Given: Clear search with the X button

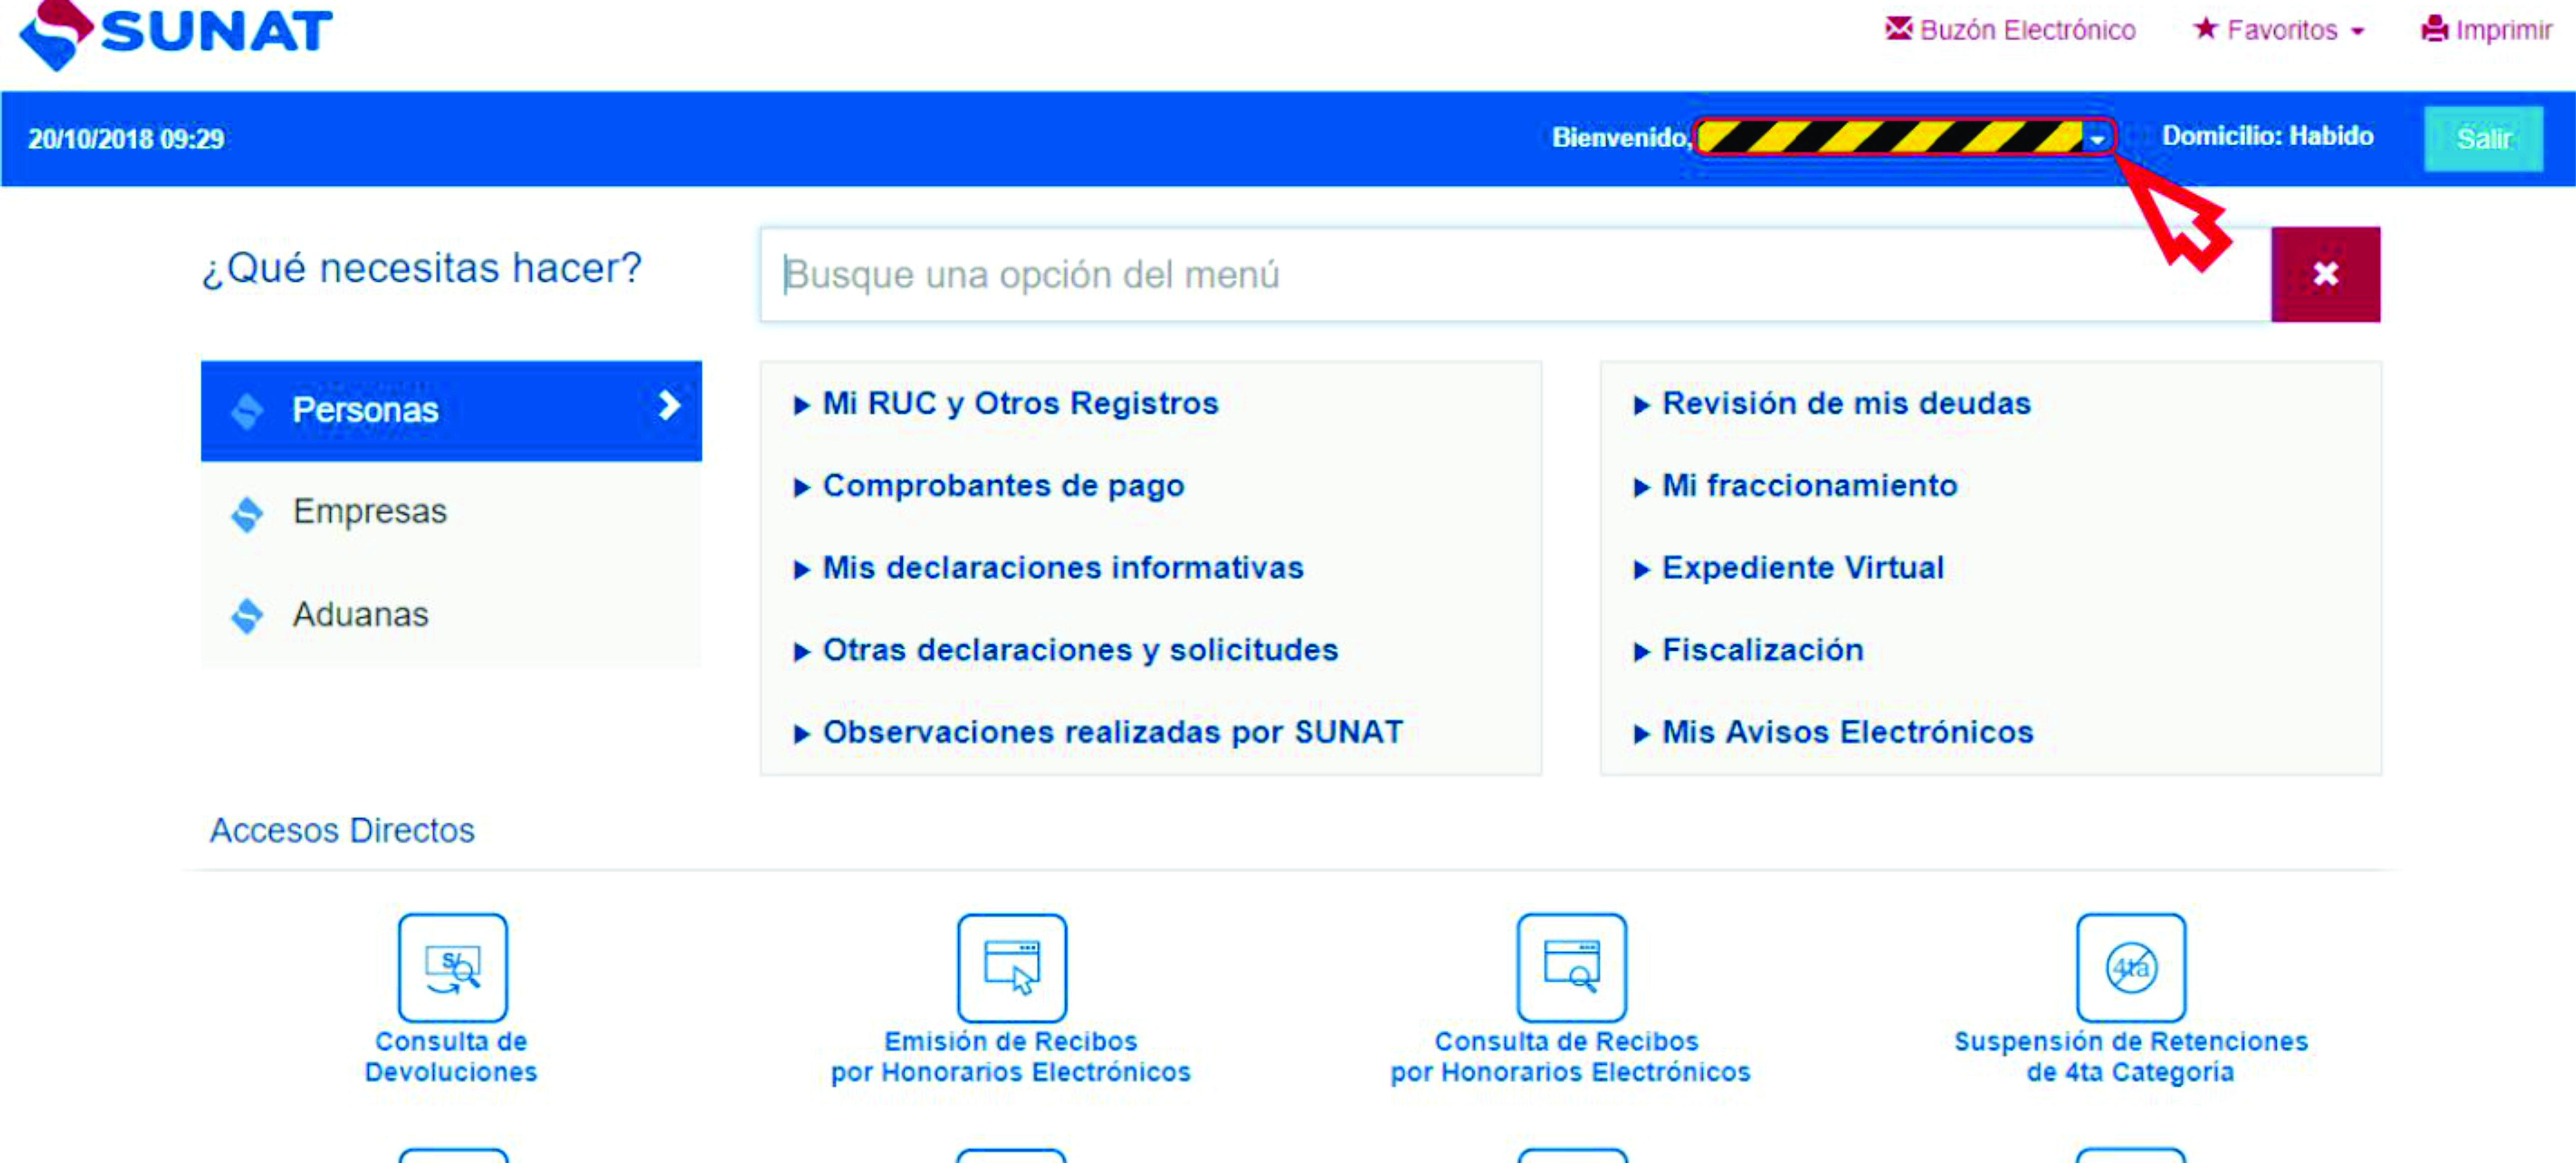Looking at the screenshot, I should [x=2325, y=274].
